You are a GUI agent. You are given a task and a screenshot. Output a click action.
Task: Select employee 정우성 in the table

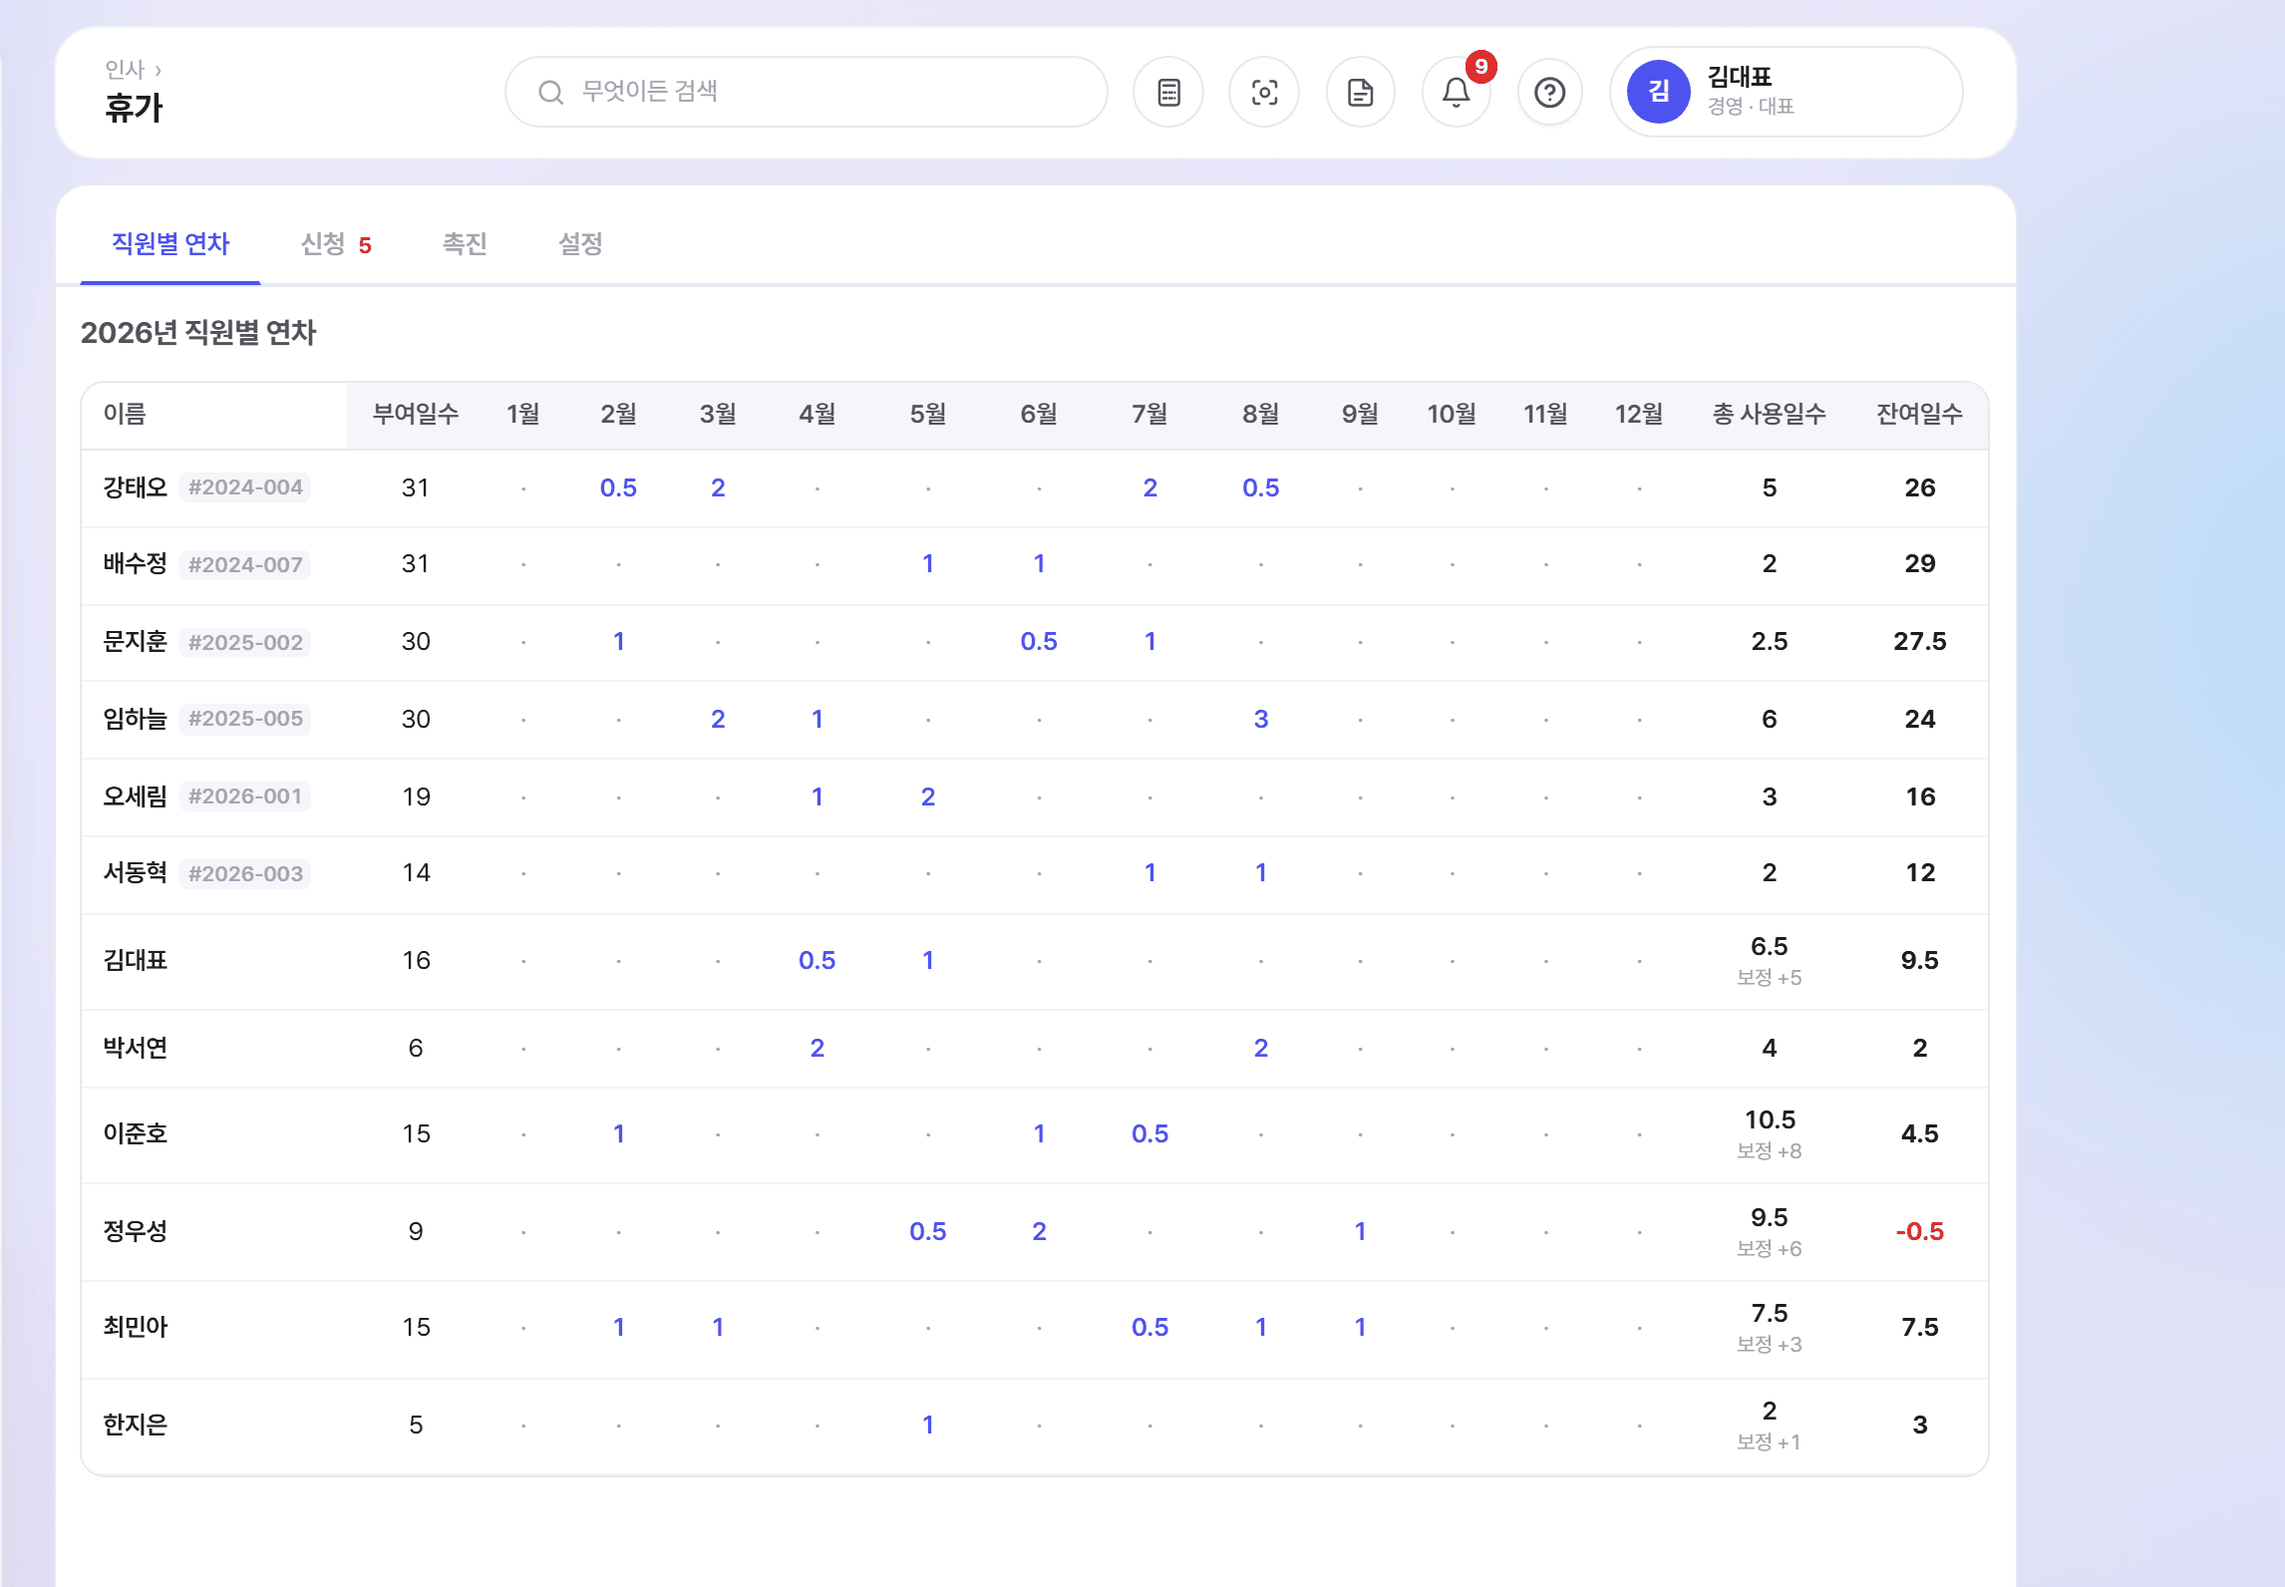tap(136, 1231)
